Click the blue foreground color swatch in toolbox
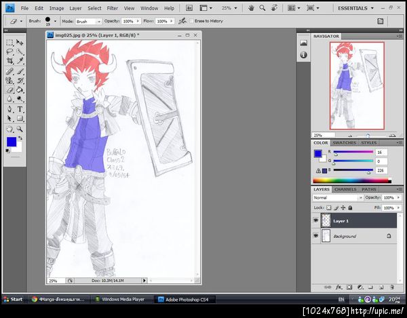Viewport: 407px width, 318px height. (x=11, y=142)
